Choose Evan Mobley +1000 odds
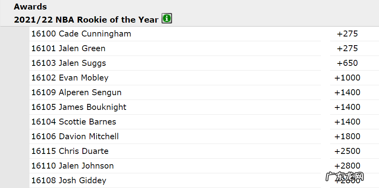379x188 pixels. click(347, 78)
